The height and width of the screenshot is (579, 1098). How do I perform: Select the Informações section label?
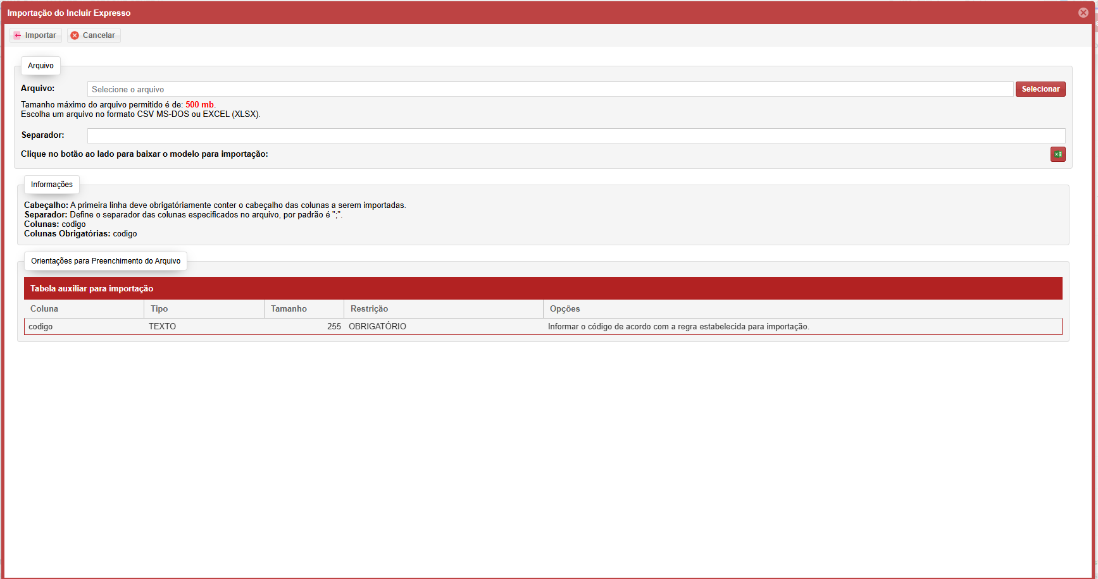pos(52,185)
